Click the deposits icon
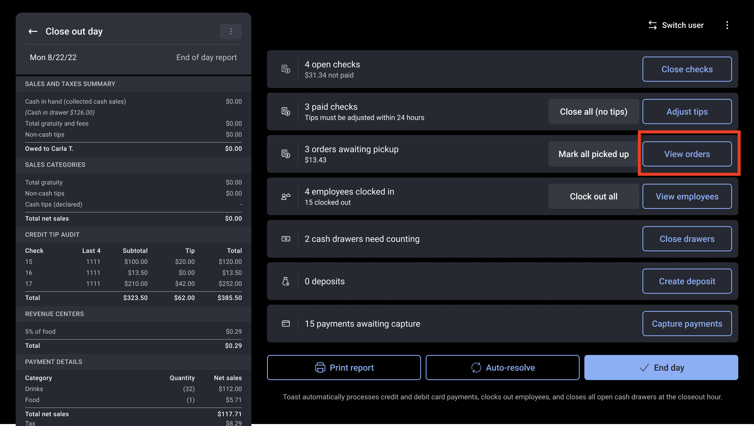The height and width of the screenshot is (426, 754). click(285, 281)
